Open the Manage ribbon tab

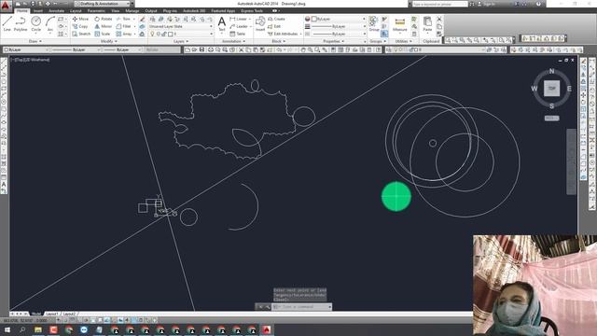(132, 10)
